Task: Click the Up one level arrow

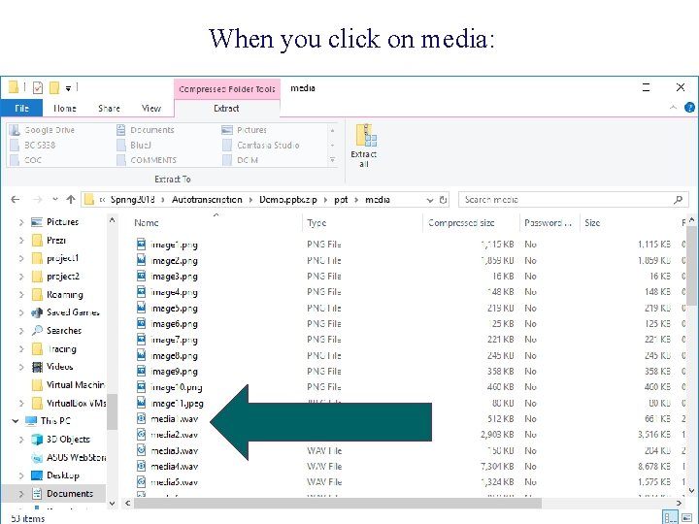Action: click(71, 200)
